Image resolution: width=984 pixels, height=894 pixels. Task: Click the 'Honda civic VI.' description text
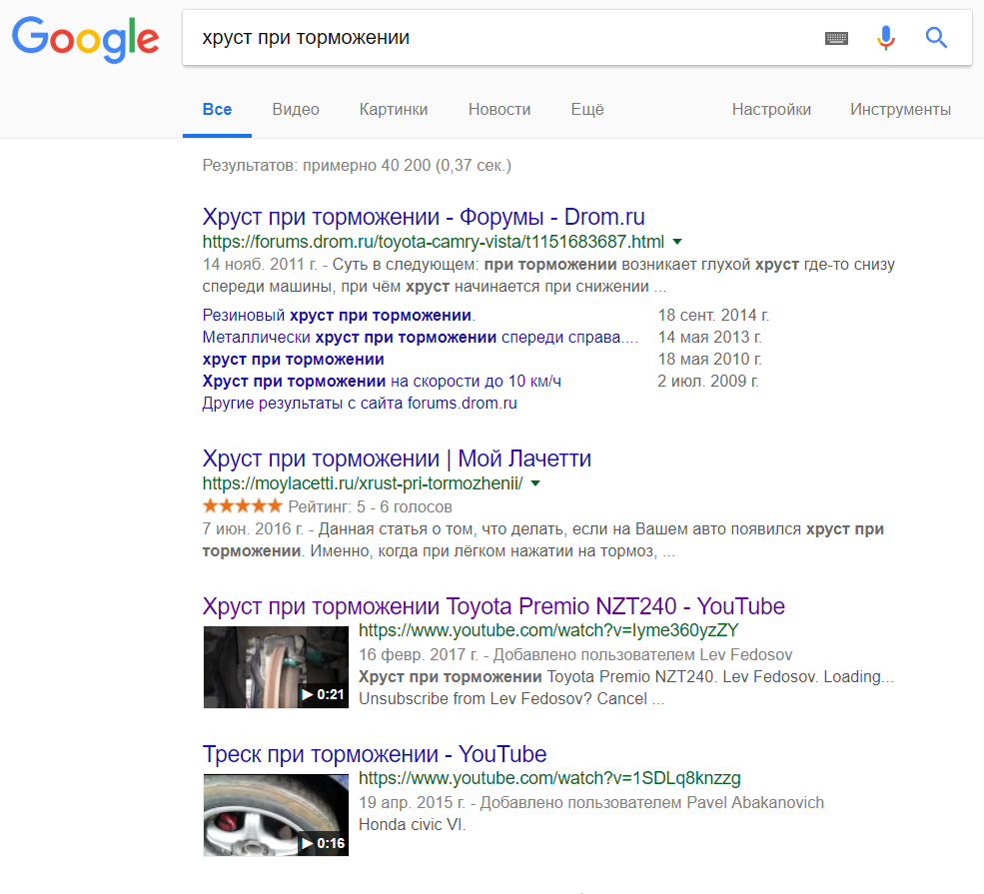(412, 824)
